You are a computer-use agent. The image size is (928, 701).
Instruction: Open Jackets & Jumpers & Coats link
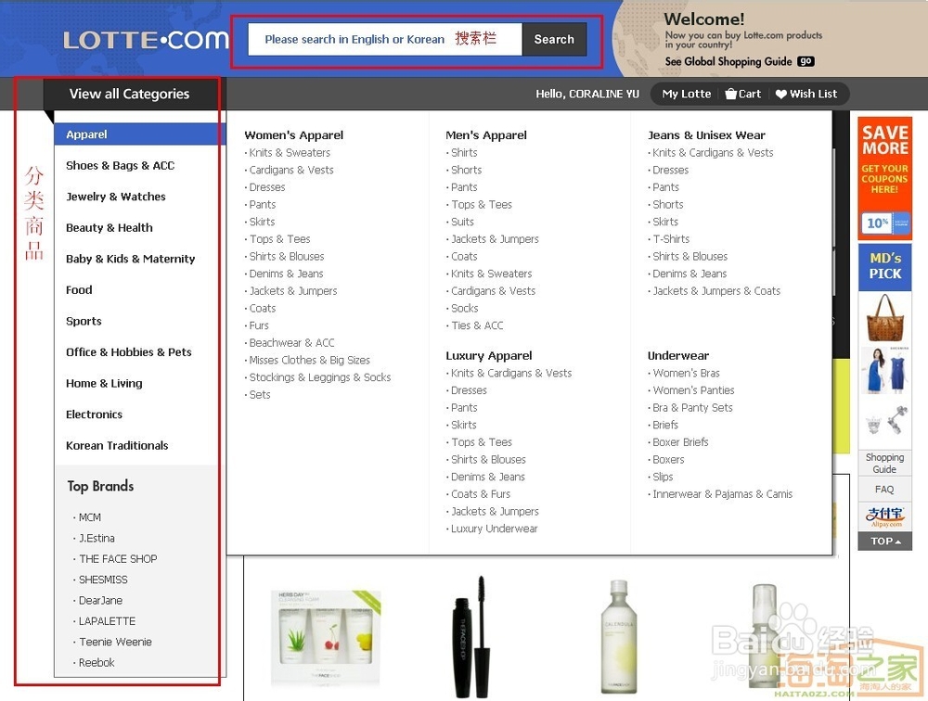coord(716,290)
